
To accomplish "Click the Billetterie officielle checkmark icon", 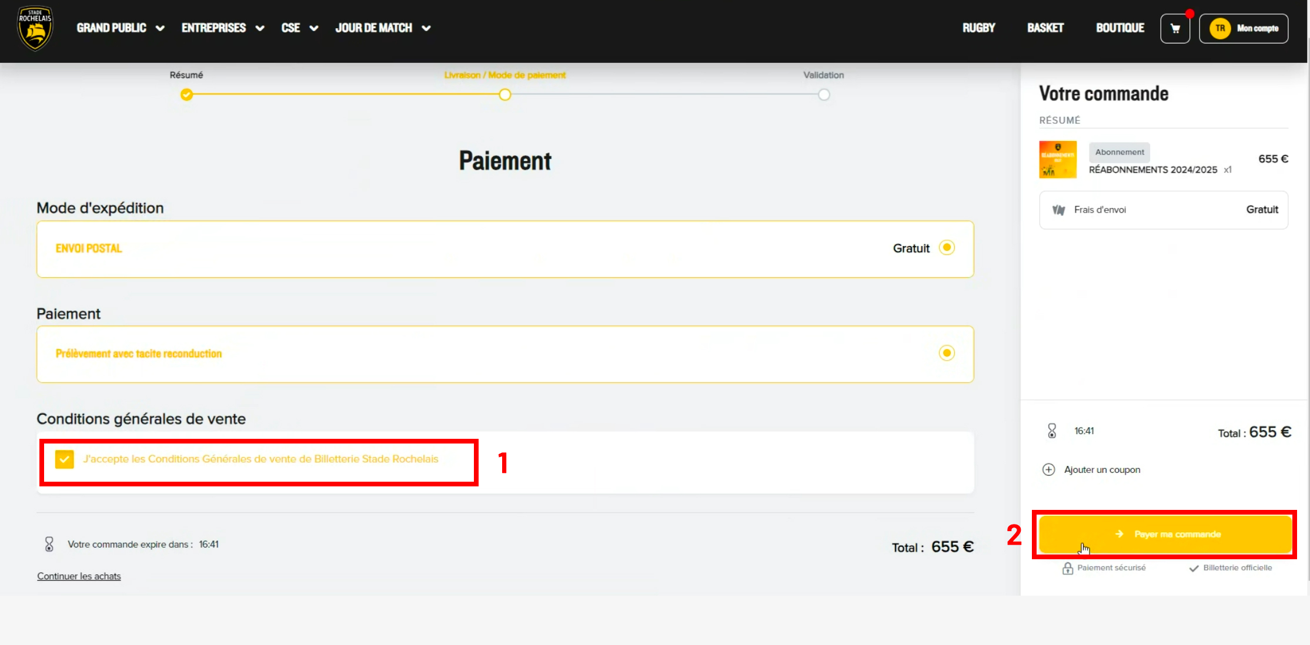I will 1194,568.
